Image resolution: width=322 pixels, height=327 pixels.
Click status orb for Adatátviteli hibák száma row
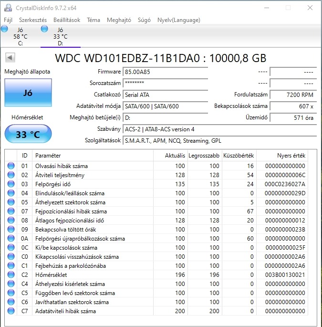tap(11, 311)
